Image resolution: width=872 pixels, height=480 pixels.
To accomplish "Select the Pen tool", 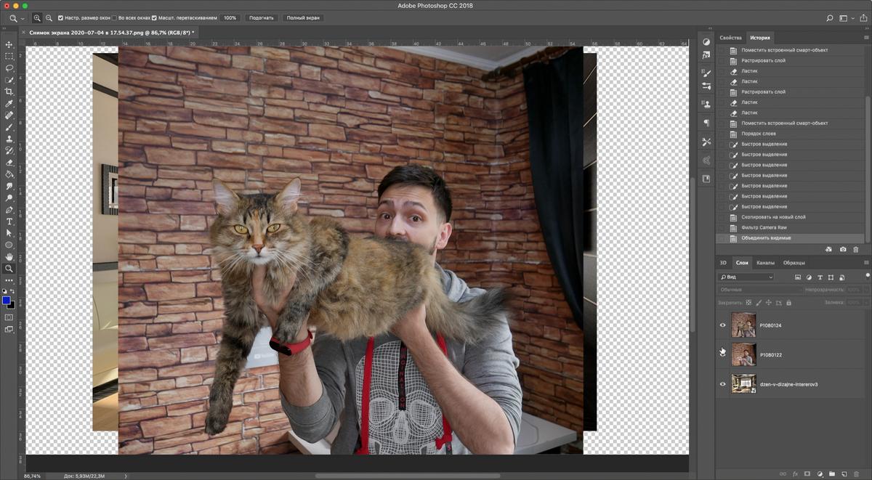I will [x=9, y=210].
